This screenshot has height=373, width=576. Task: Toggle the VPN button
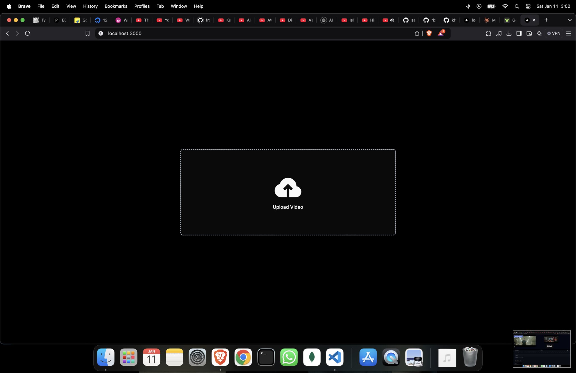click(x=554, y=33)
